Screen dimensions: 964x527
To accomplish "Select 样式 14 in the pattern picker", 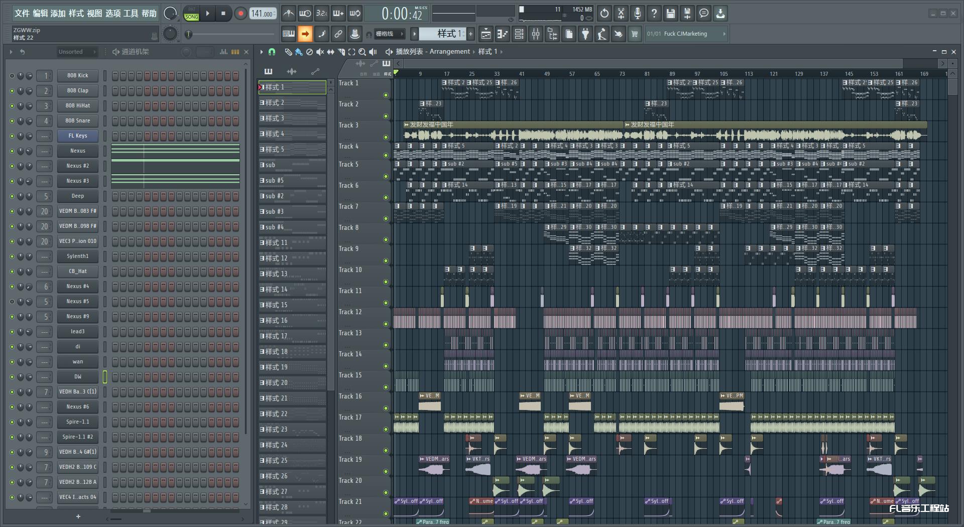I will [292, 290].
